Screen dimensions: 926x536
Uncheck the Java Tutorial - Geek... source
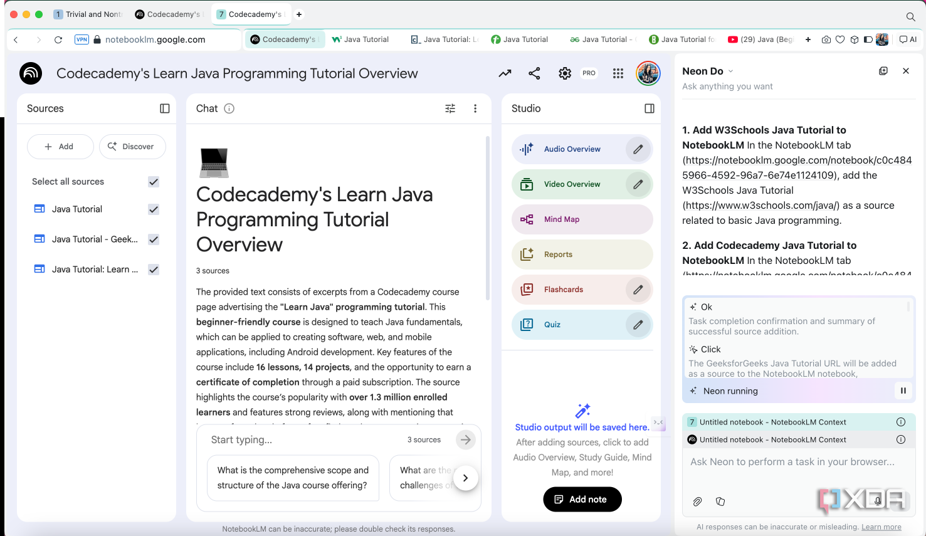point(154,239)
